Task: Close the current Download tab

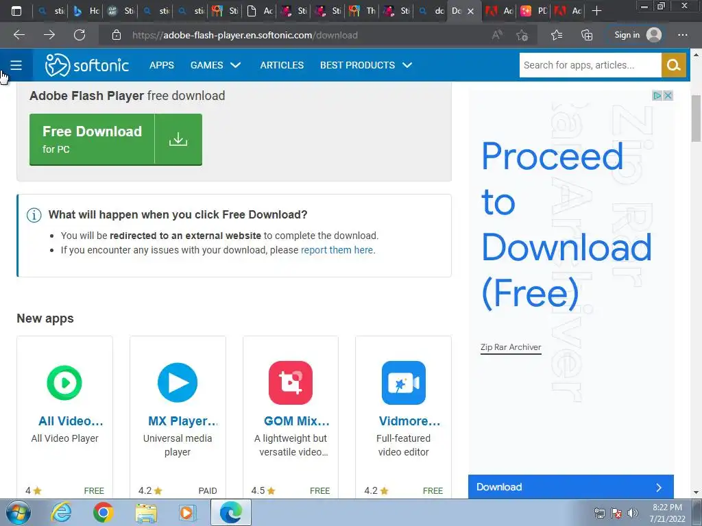Action: [470, 11]
